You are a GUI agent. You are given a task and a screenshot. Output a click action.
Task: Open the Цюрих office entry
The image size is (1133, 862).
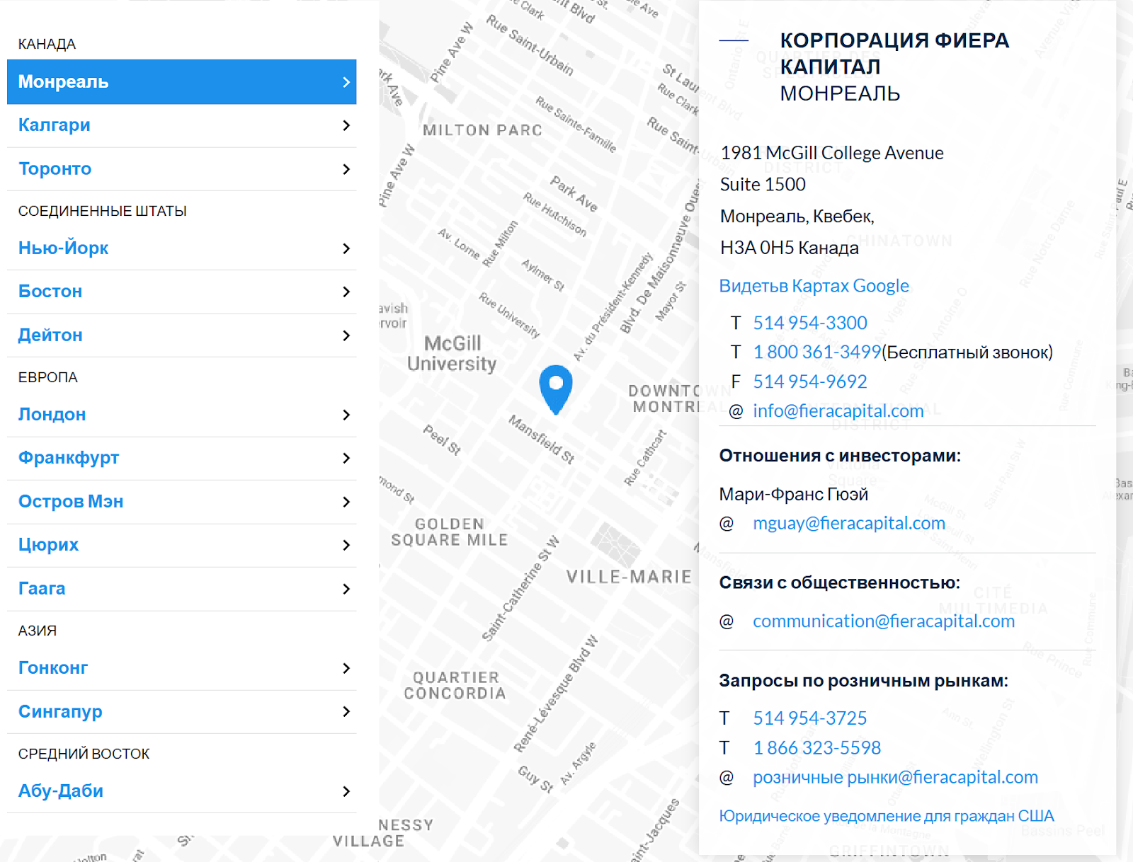pos(181,545)
